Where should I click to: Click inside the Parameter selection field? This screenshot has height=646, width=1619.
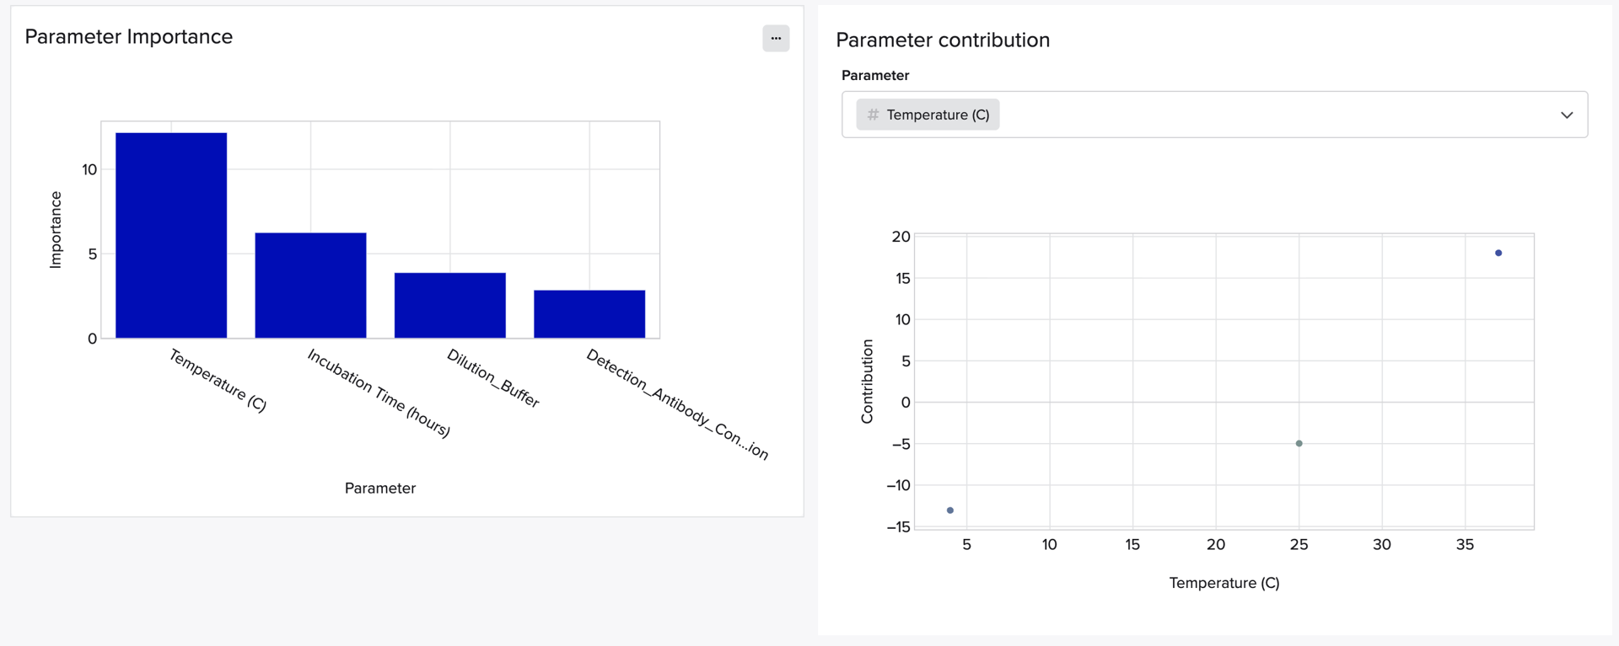(x=1214, y=115)
